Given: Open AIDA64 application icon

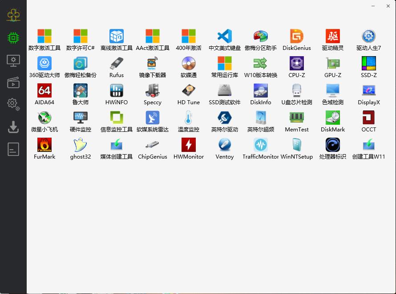Looking at the screenshot, I should click(44, 91).
